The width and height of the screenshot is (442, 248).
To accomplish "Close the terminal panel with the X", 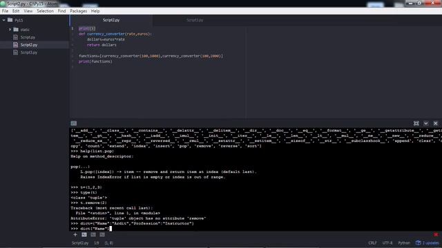I will (436, 123).
